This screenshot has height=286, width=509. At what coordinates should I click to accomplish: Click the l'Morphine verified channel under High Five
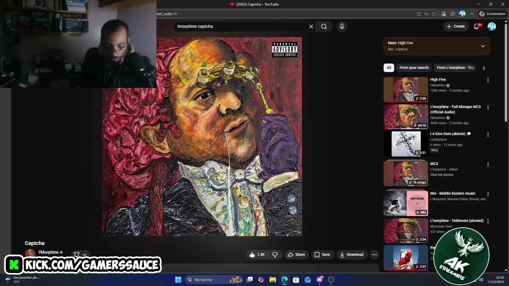(x=440, y=85)
